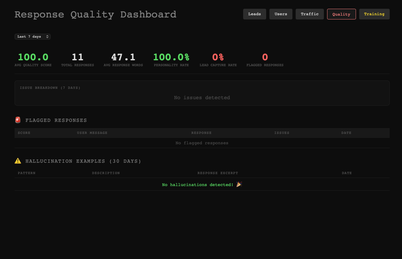
Task: Click the No issues detected message
Action: 202,98
